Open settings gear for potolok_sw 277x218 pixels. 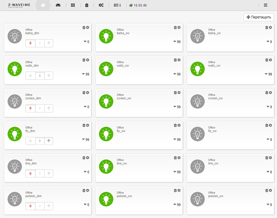tap(179, 191)
